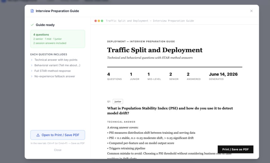Click the download icon in Open to Print button
This screenshot has width=270, height=163.
[x=38, y=135]
